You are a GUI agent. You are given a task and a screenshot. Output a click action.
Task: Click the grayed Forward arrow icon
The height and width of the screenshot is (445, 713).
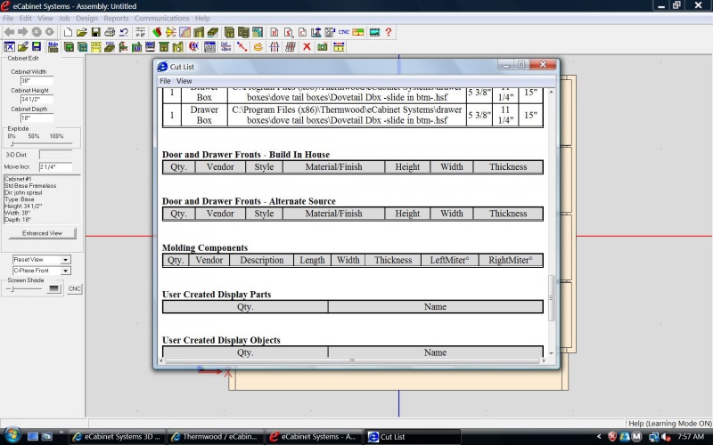[x=23, y=32]
